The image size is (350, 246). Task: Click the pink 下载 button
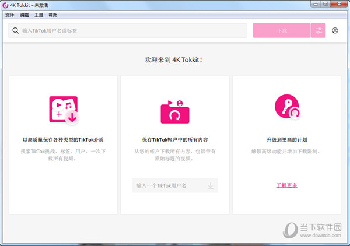coord(282,30)
